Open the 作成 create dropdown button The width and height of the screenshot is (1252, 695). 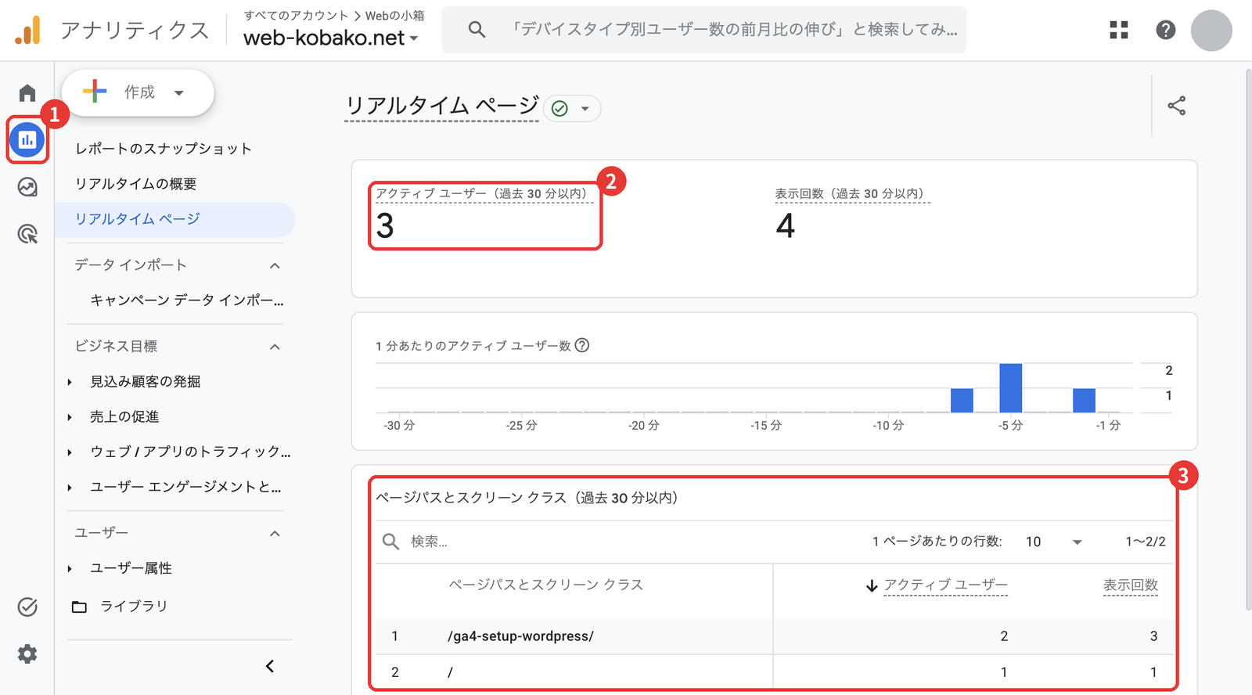point(138,92)
